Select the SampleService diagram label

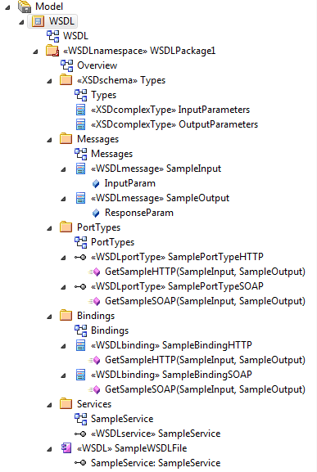(122, 419)
